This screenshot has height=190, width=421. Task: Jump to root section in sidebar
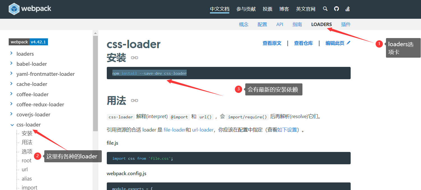(27, 160)
